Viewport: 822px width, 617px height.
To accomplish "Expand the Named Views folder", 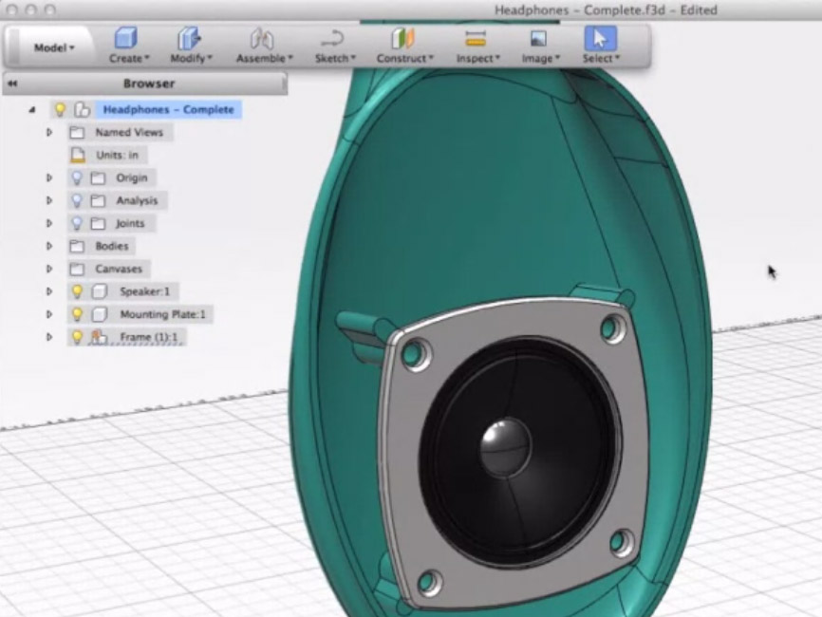I will click(49, 133).
